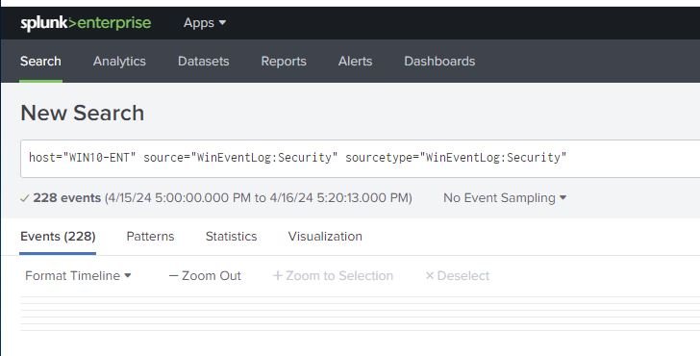Open the Visualization tab
Viewport: 700px width, 356px height.
pyautogui.click(x=325, y=237)
